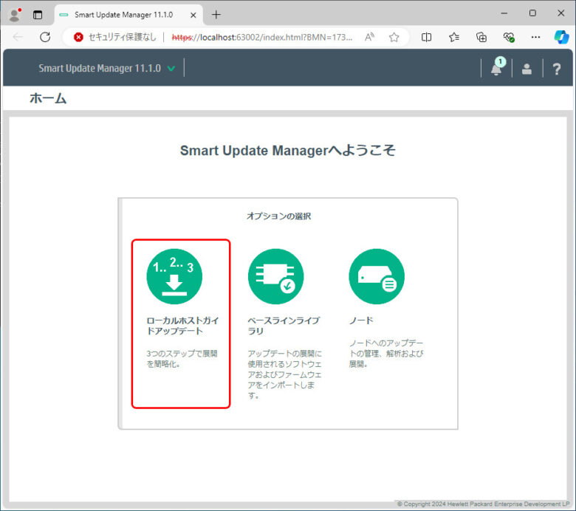The image size is (576, 511).
Task: Open Localhost Guided Update green circle icon
Action: [x=174, y=276]
